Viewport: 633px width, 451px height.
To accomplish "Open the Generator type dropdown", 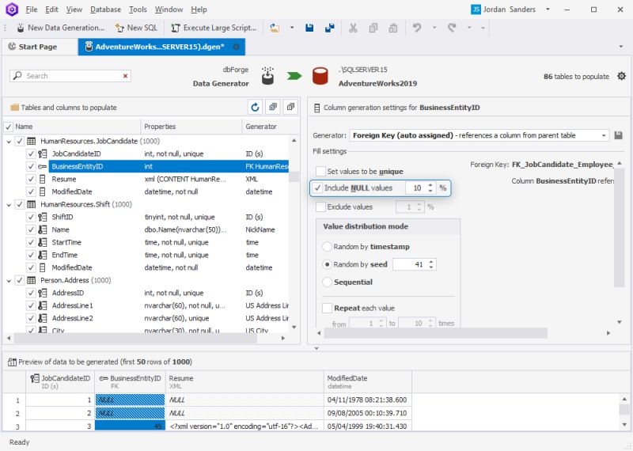I will click(604, 135).
